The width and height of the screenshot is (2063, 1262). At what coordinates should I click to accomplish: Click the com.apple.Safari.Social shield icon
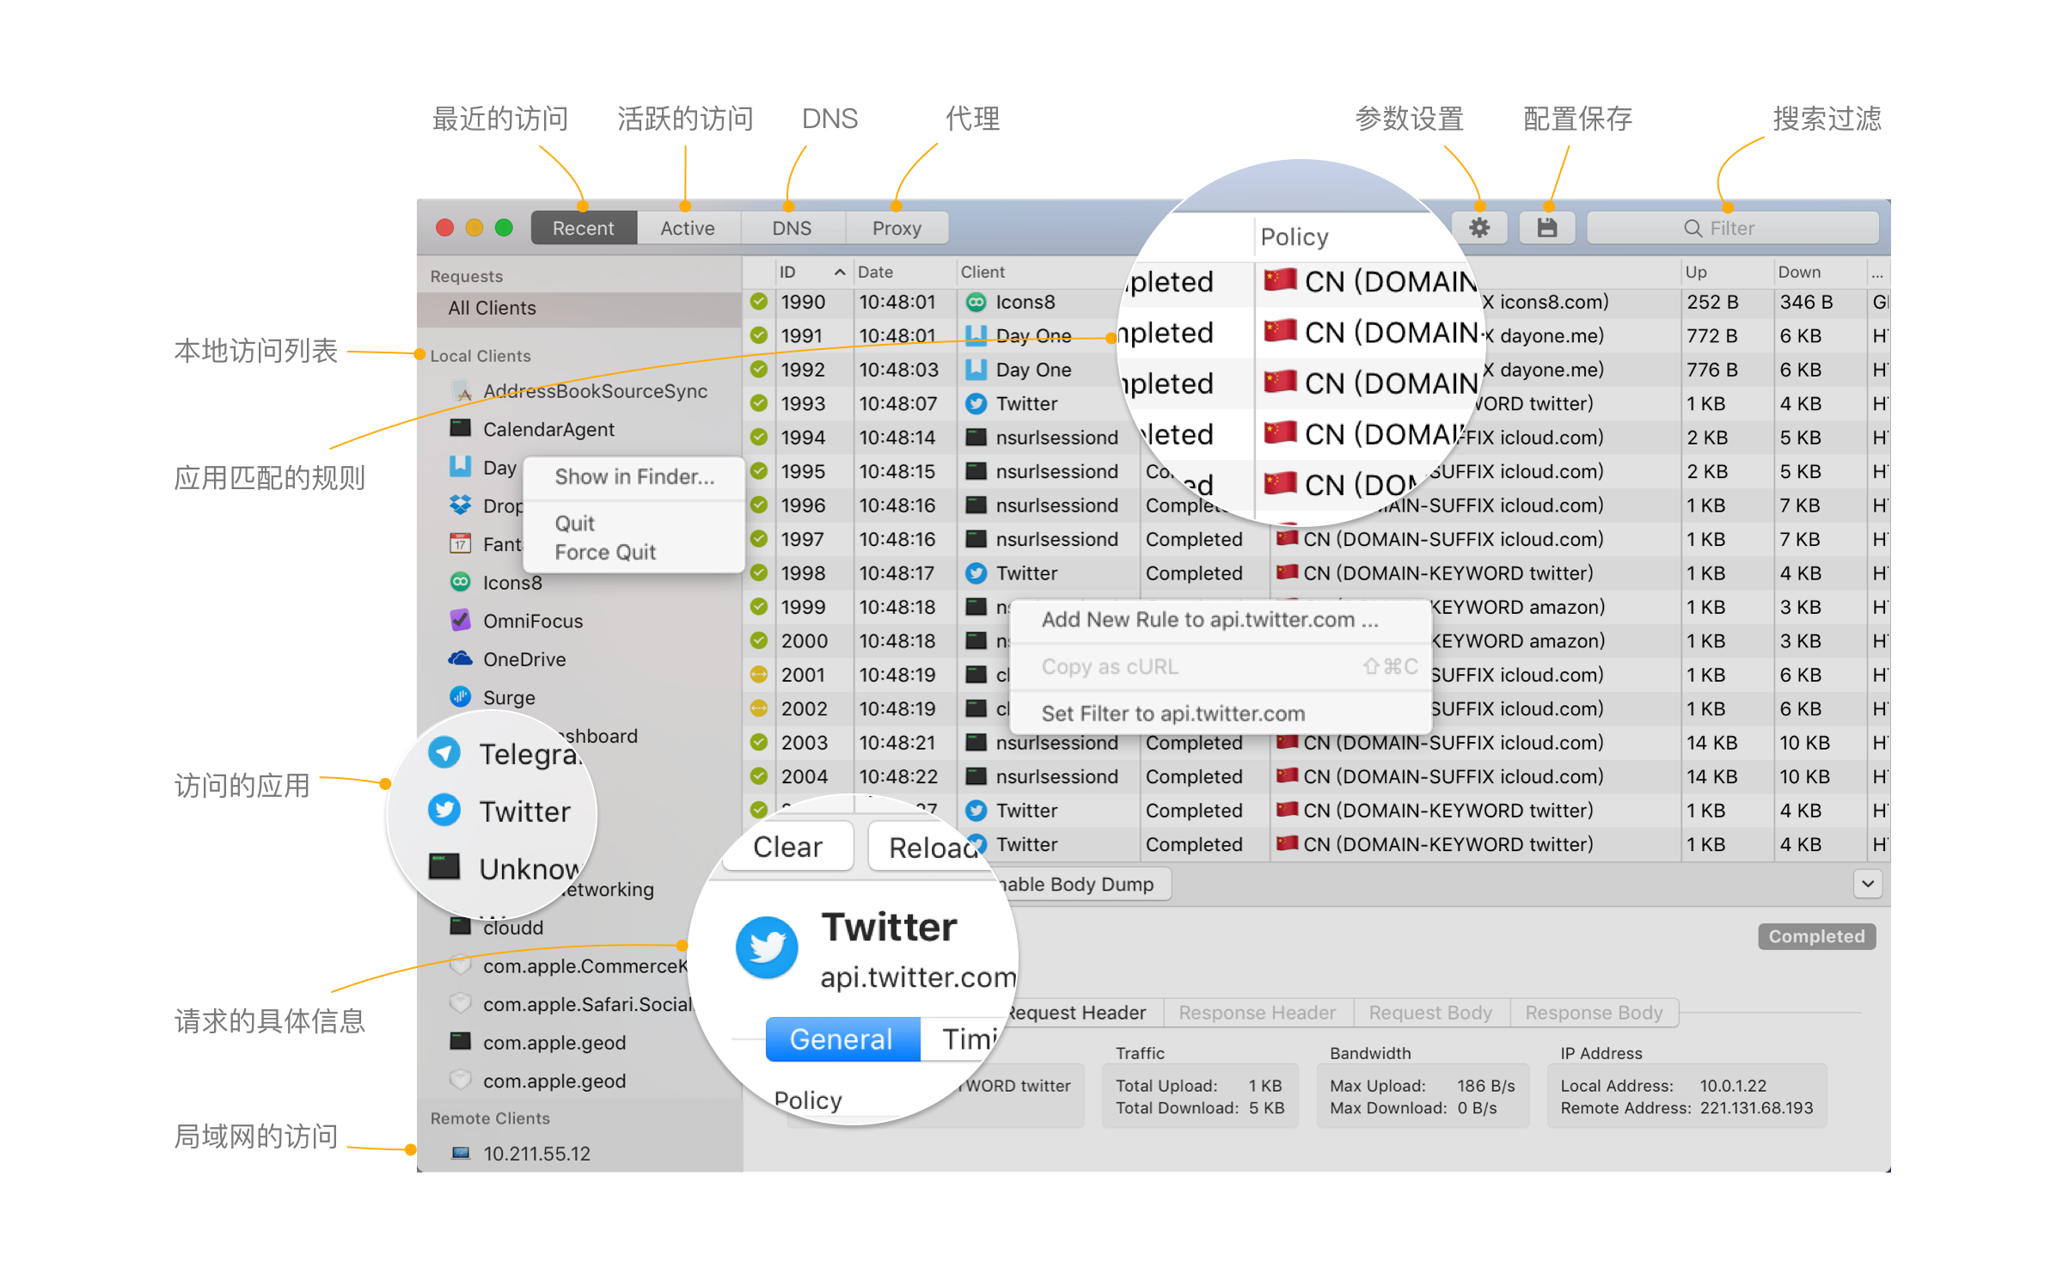point(461,1003)
